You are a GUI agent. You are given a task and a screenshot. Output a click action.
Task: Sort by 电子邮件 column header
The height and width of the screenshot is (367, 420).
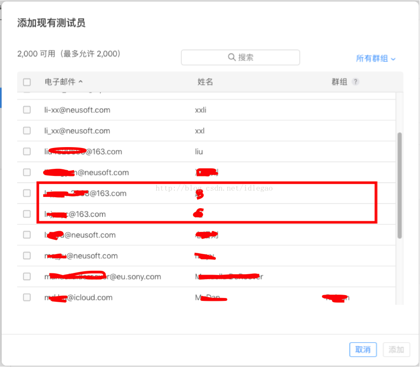click(60, 82)
